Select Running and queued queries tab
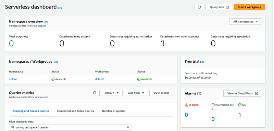 31,111
